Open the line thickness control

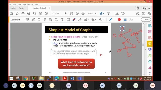click(125, 19)
